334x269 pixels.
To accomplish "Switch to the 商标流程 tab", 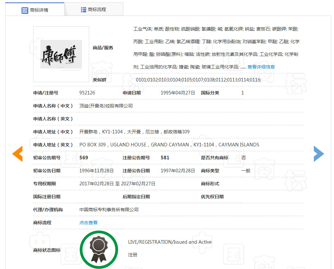I will [94, 9].
